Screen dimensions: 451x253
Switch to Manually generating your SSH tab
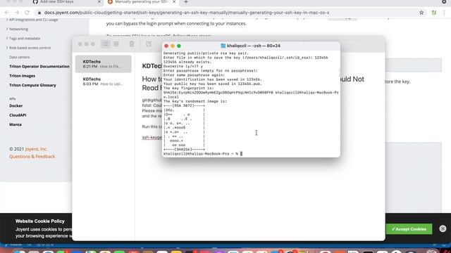tap(141, 1)
